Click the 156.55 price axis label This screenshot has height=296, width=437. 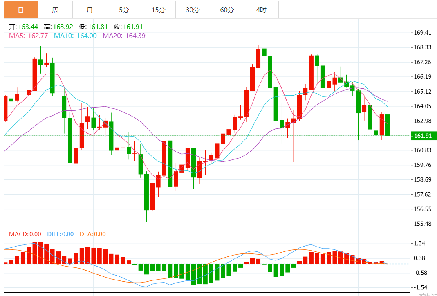coord(423,209)
